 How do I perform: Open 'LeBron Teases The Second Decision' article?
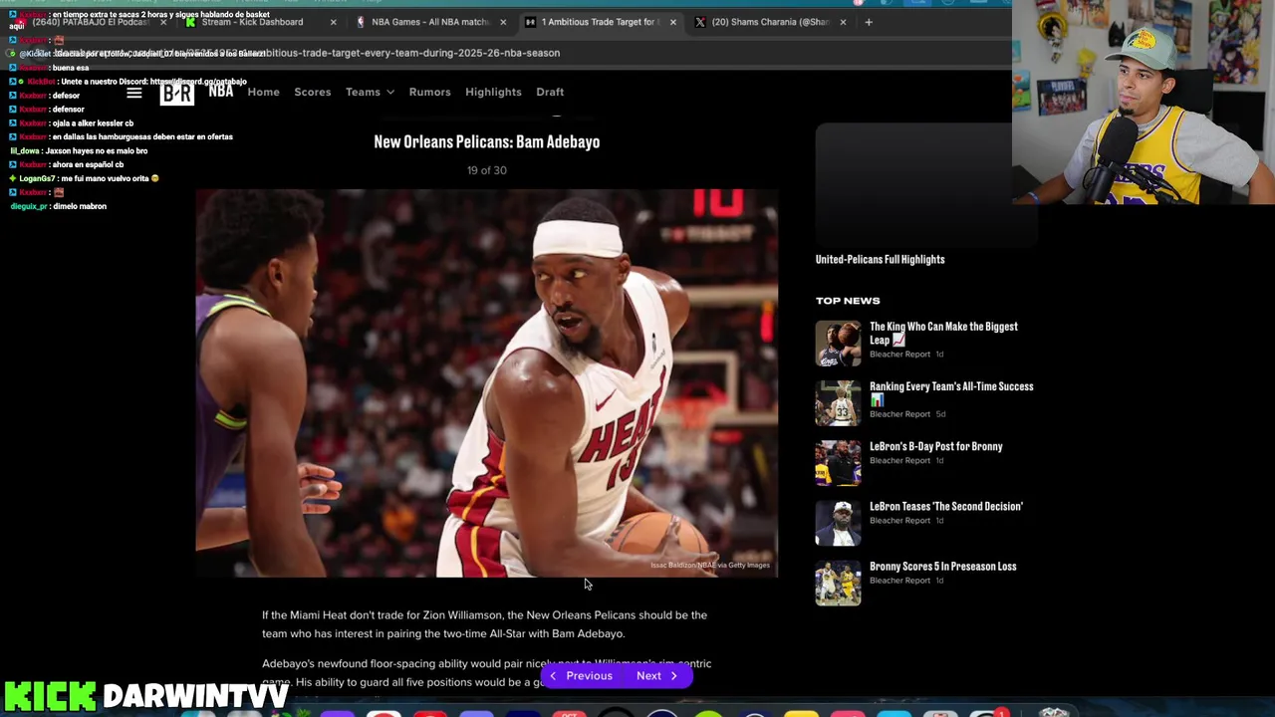coord(945,506)
